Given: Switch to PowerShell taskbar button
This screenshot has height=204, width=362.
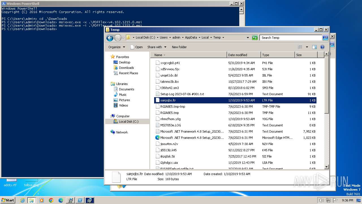Looking at the screenshot, I should pos(80,200).
